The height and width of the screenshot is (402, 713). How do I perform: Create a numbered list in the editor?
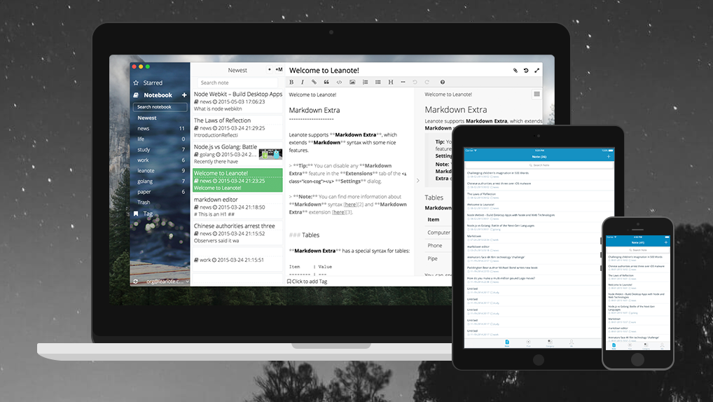[x=365, y=83]
